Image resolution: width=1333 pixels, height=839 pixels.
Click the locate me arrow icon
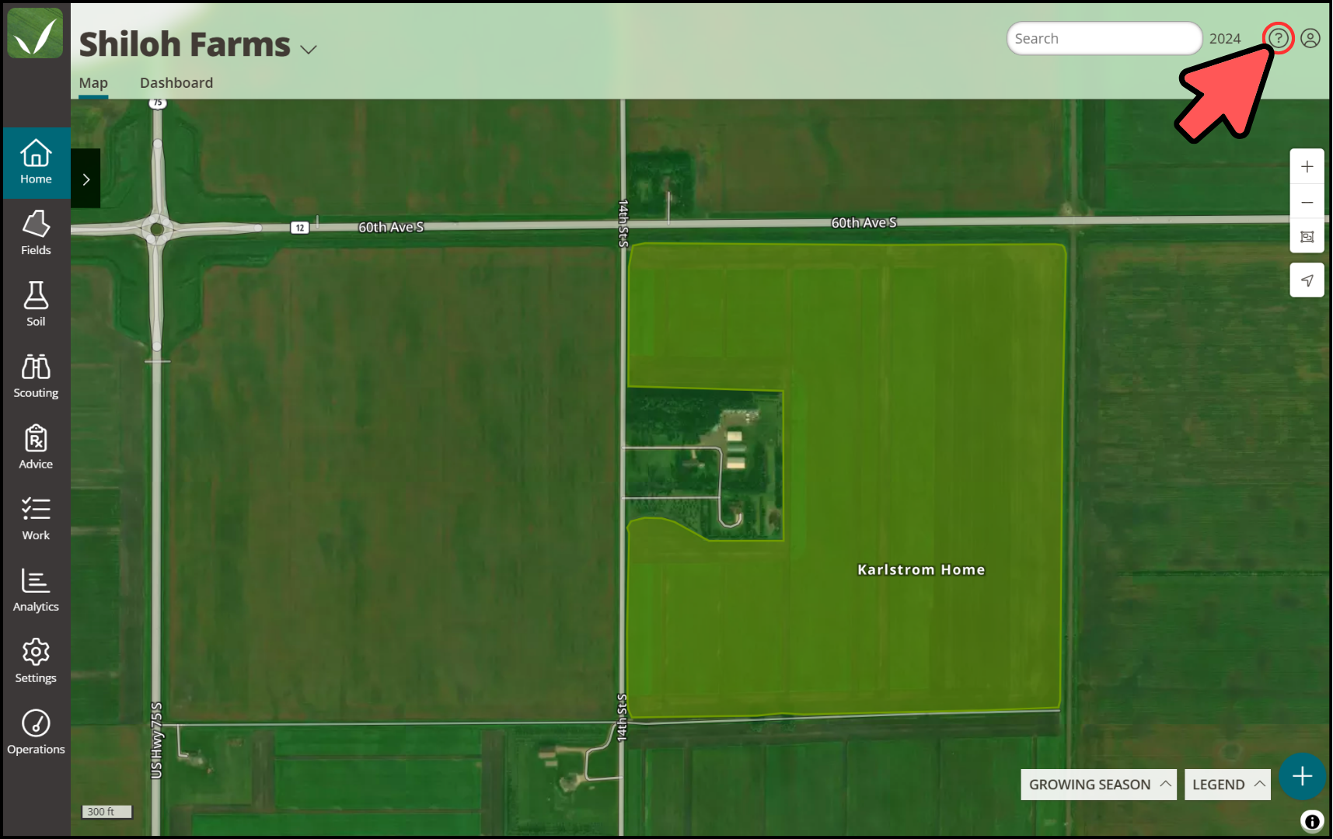click(1307, 280)
